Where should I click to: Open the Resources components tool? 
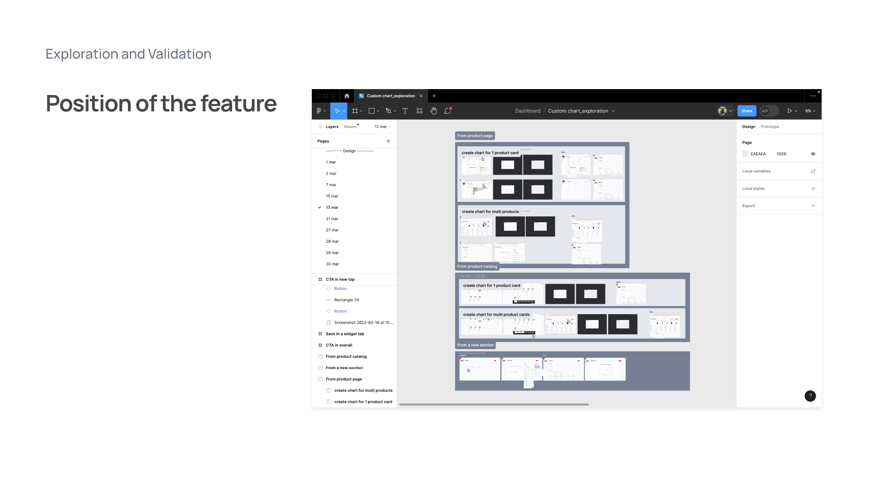click(x=419, y=111)
